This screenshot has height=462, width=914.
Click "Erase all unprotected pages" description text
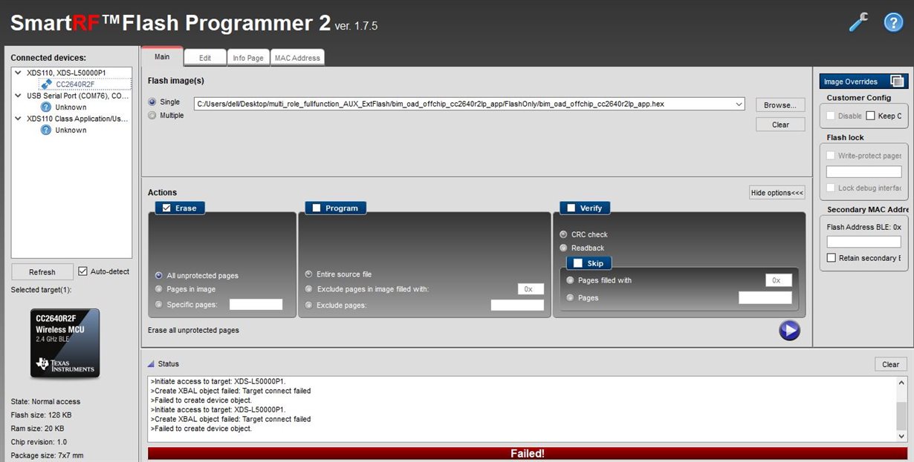(193, 330)
